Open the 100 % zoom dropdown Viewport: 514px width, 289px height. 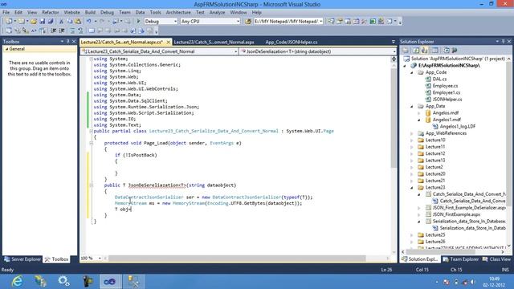click(x=100, y=258)
